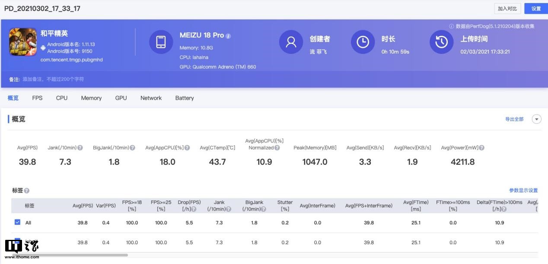Click the clock icon next to 时长

[363, 42]
